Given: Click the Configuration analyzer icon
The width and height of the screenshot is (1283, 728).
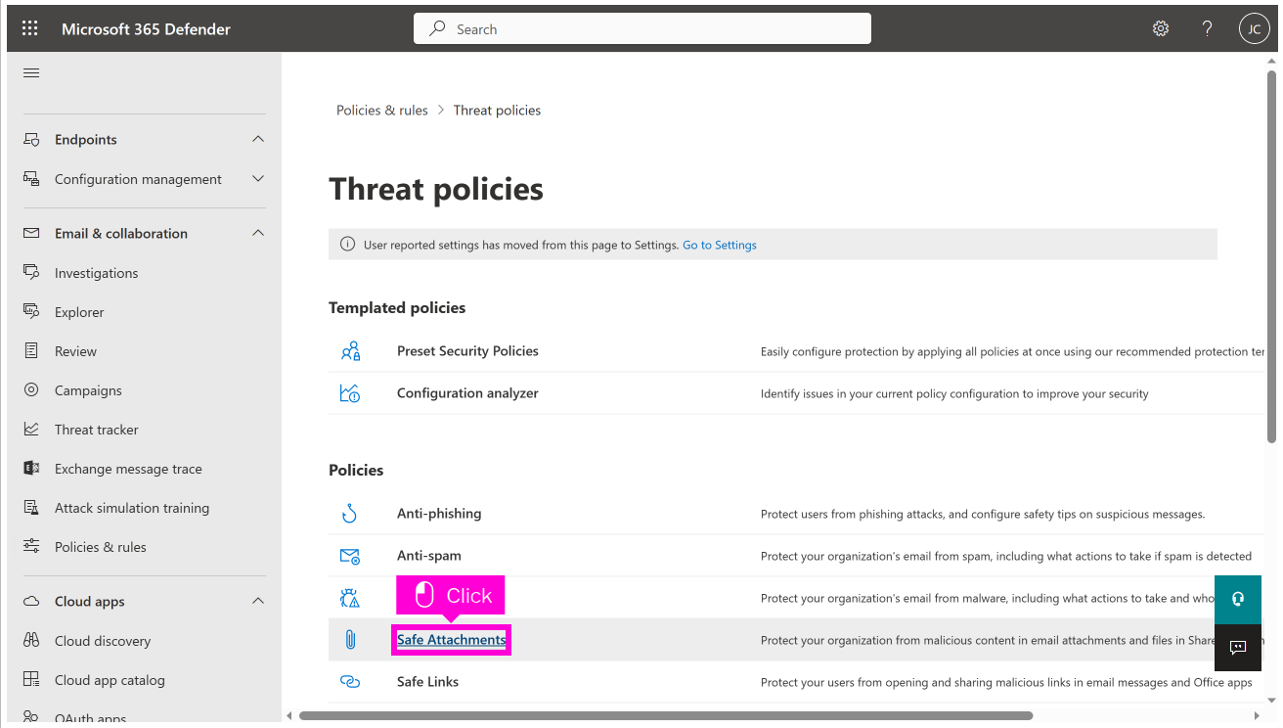Looking at the screenshot, I should (x=350, y=393).
